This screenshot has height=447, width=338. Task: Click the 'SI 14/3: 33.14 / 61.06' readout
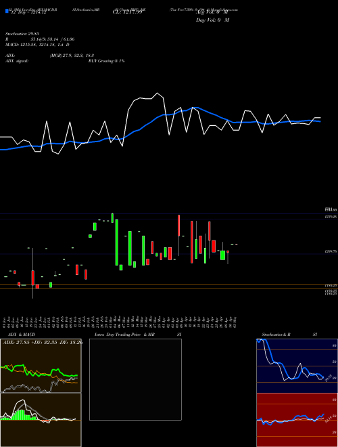pyautogui.click(x=53, y=39)
